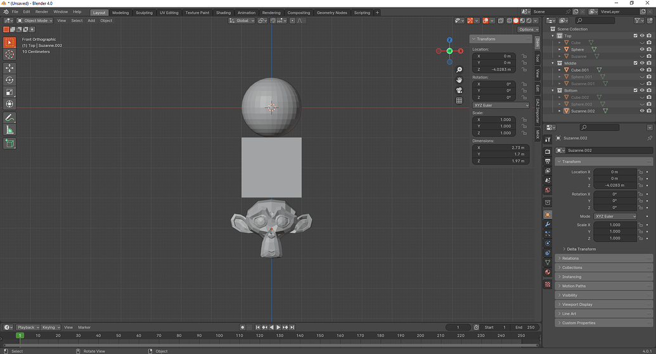656x354 pixels.
Task: Click the Dimensions X field value 2.73 m
Action: 501,148
